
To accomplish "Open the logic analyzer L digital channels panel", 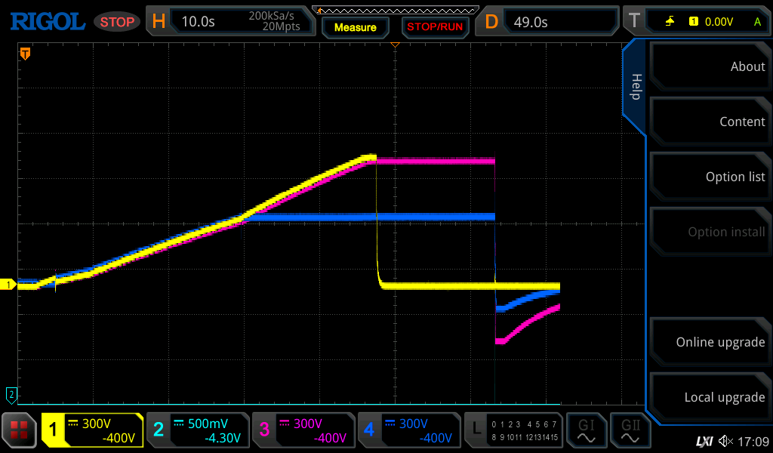I will click(x=513, y=430).
